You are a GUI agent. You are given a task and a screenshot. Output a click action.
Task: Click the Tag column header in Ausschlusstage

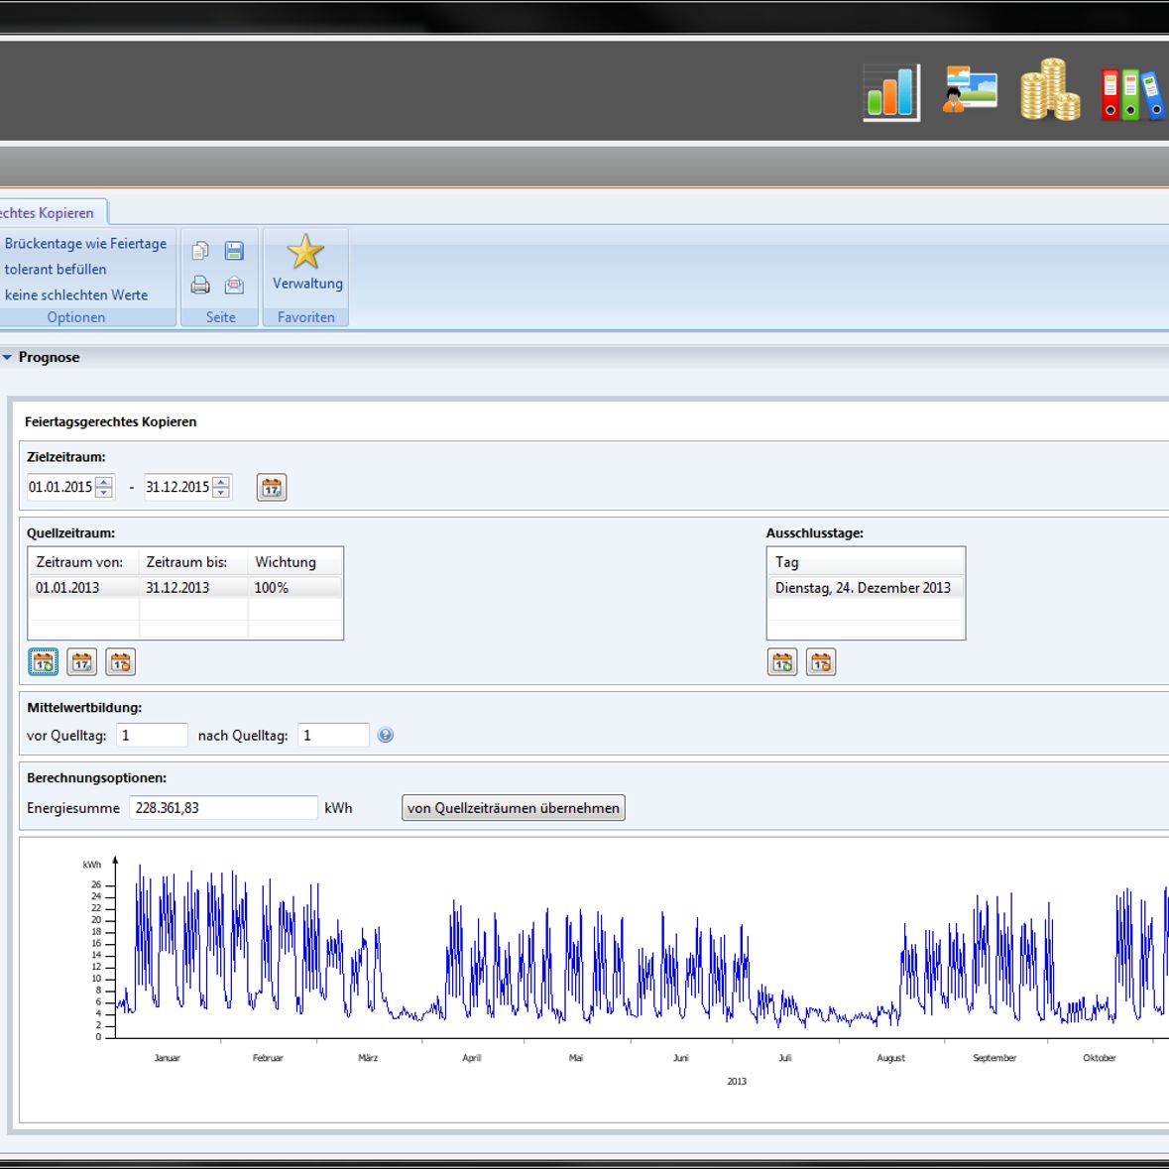pyautogui.click(x=866, y=562)
